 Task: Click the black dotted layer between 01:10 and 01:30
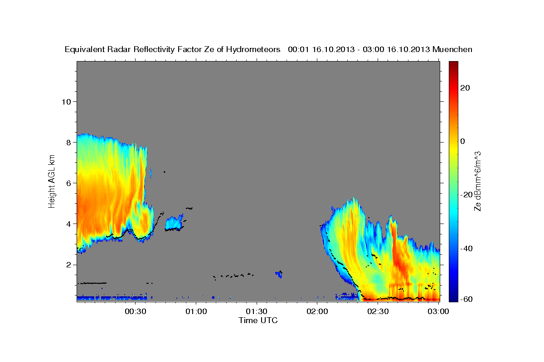coord(233,276)
